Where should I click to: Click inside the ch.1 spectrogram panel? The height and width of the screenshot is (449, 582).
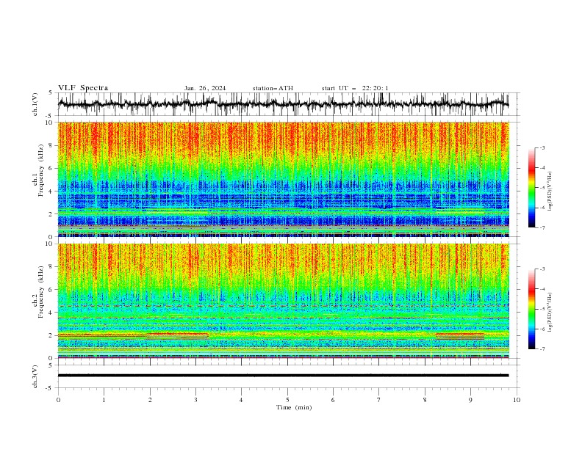284,179
